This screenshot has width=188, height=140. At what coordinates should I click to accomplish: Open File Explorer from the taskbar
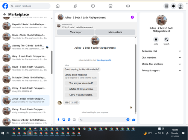tap(19, 129)
